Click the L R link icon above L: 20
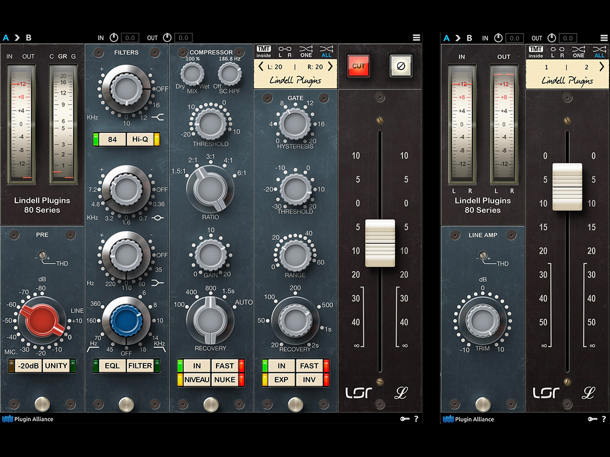Image resolution: width=610 pixels, height=457 pixels. 284,51
